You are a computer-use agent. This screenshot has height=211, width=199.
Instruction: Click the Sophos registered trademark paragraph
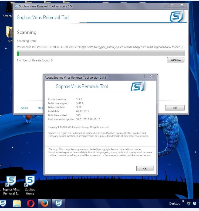(x=98, y=134)
